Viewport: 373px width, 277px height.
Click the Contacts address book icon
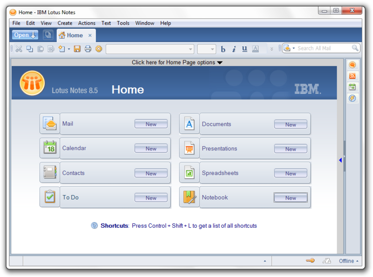(x=50, y=172)
